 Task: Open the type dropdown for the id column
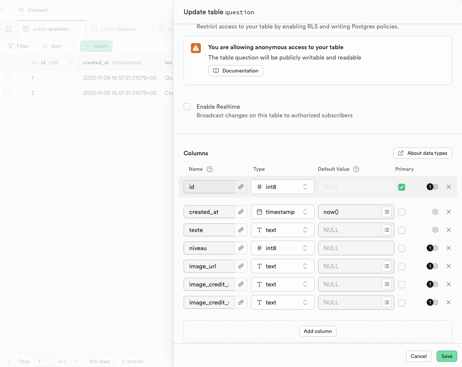click(x=282, y=187)
